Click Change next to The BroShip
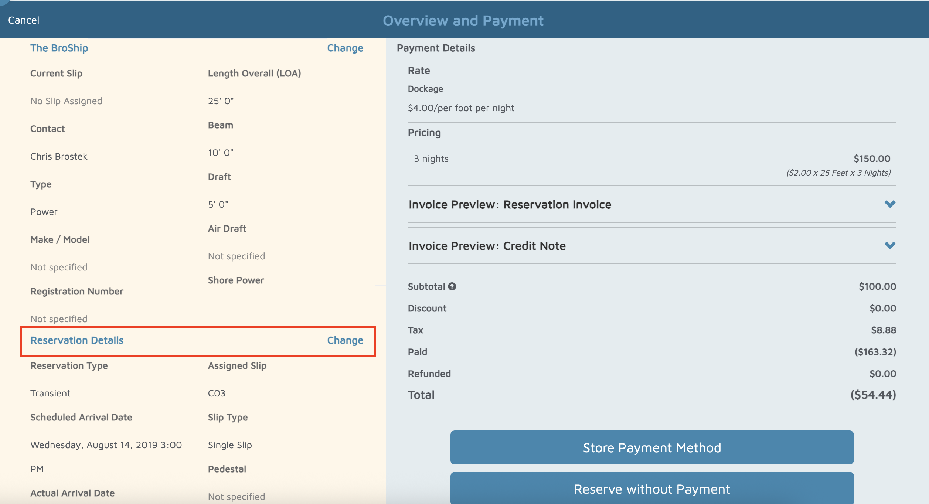The height and width of the screenshot is (504, 929). click(x=345, y=48)
